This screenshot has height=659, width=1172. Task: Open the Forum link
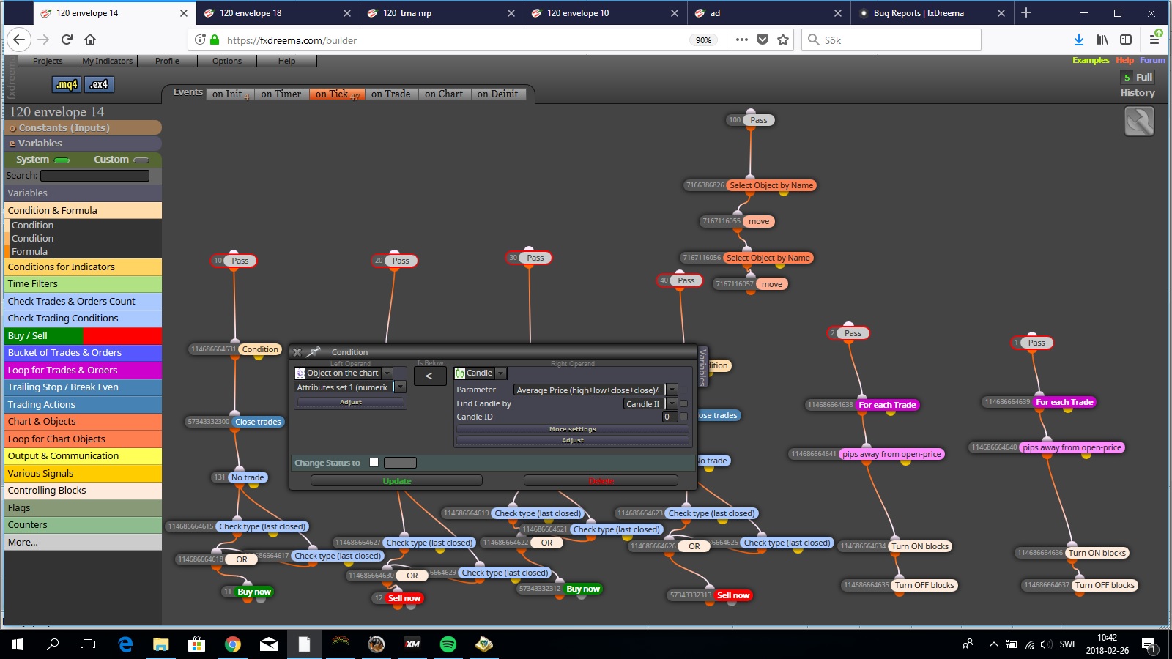coord(1152,60)
